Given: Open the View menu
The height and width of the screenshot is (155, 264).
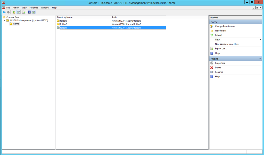Looking at the screenshot, I should [x=24, y=7].
